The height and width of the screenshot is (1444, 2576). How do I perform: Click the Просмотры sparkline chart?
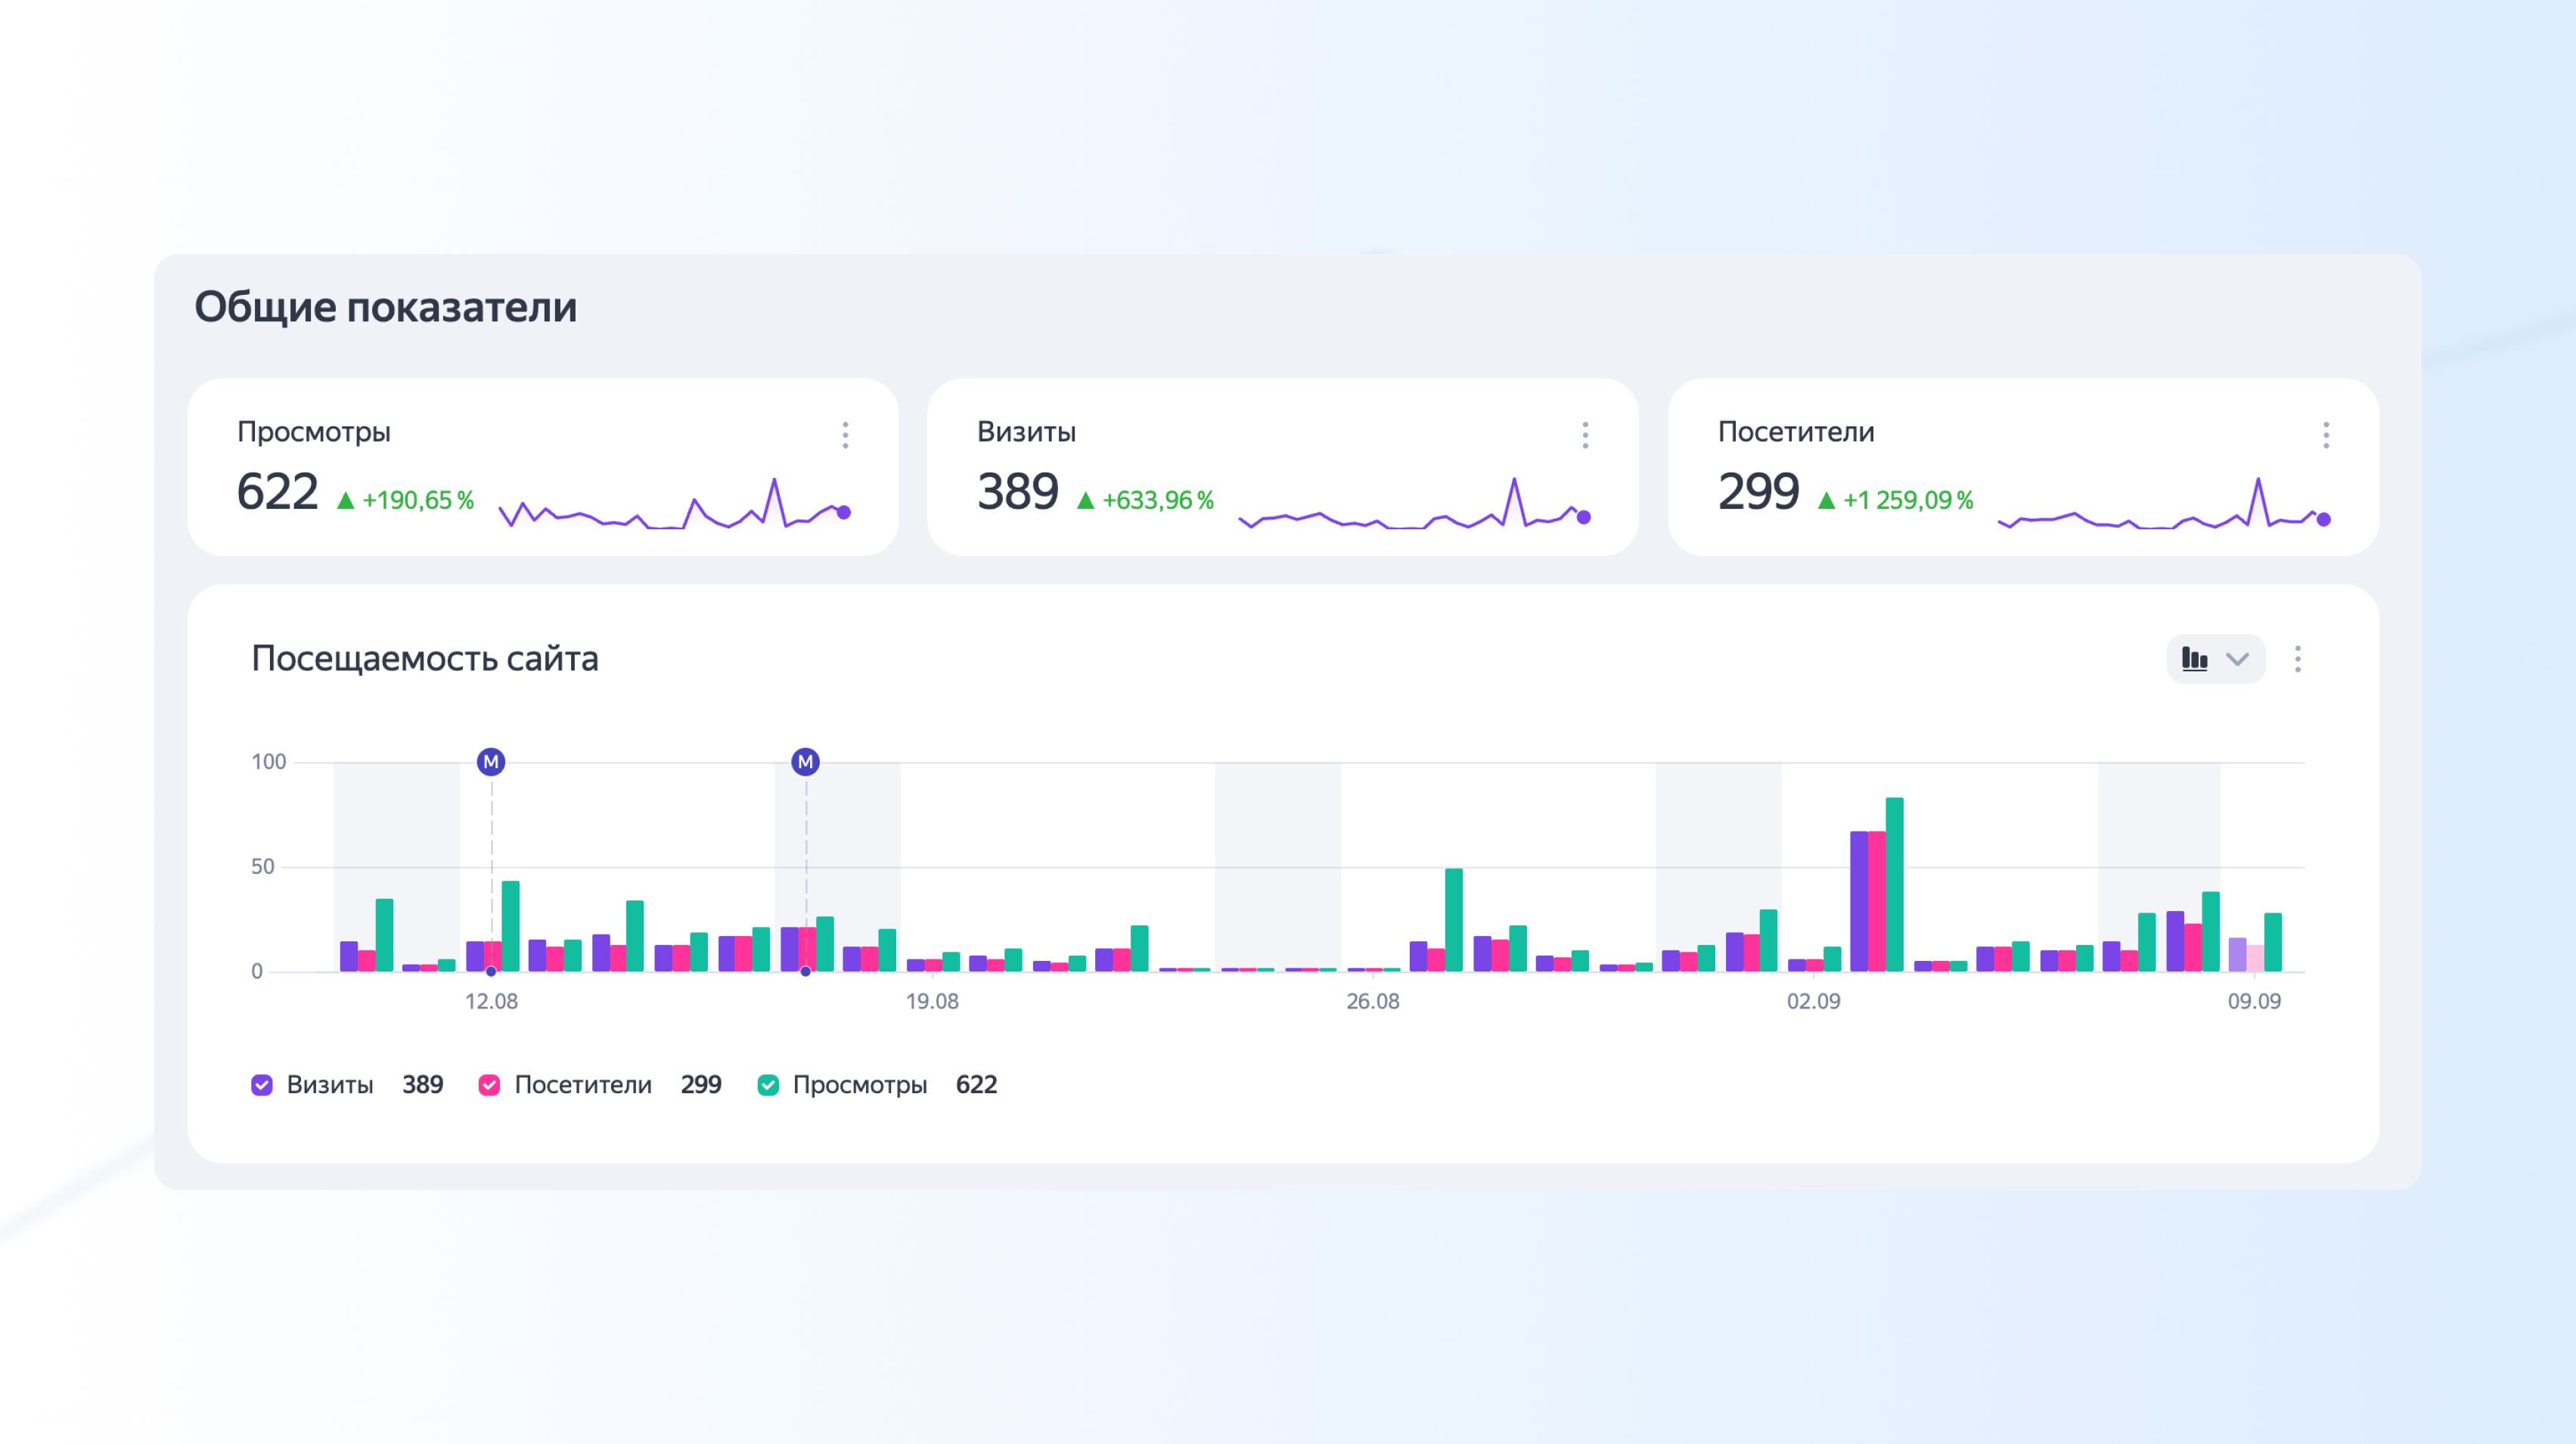674,504
